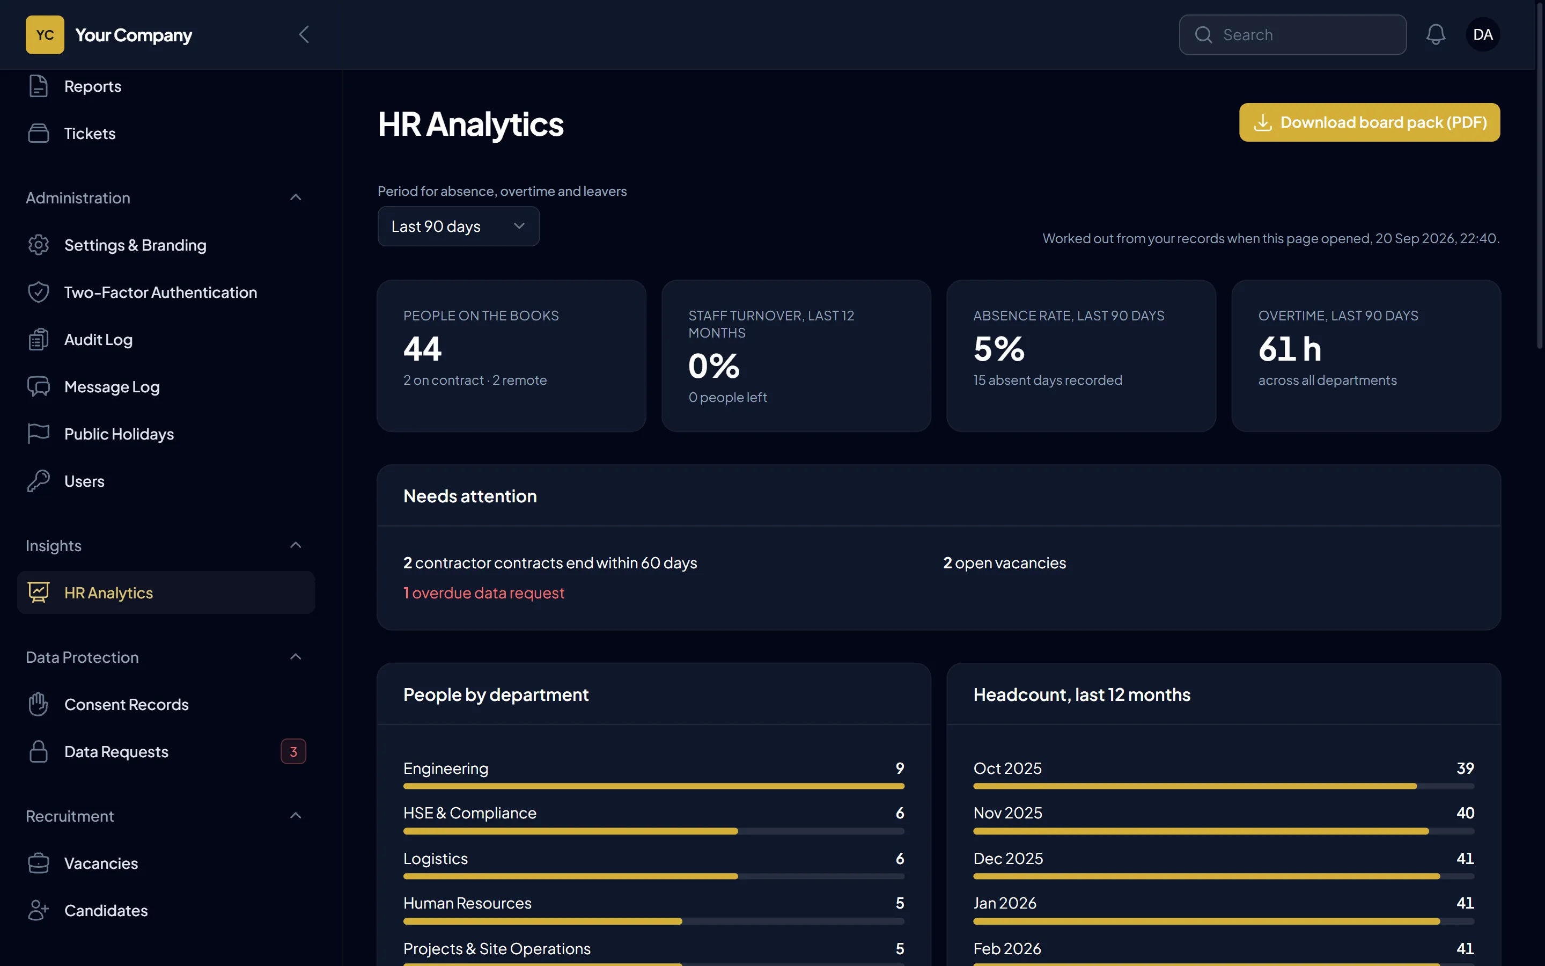
Task: Collapse the Insights section
Action: point(296,545)
